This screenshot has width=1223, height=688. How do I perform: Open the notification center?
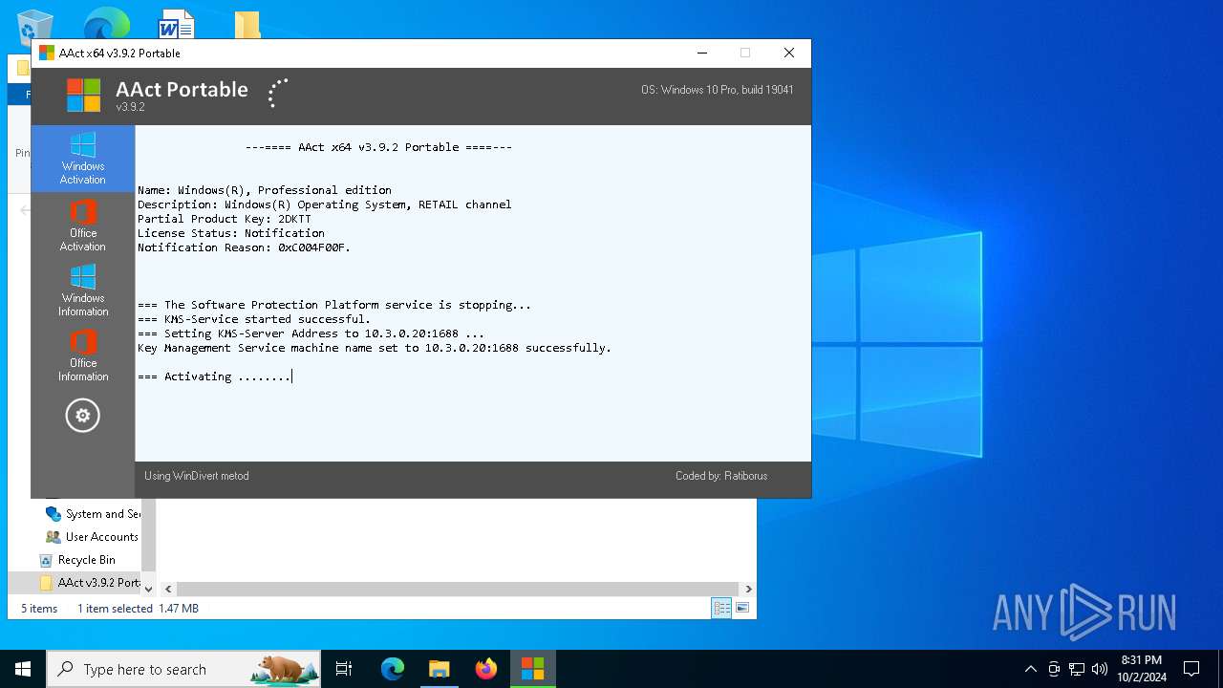(1191, 669)
